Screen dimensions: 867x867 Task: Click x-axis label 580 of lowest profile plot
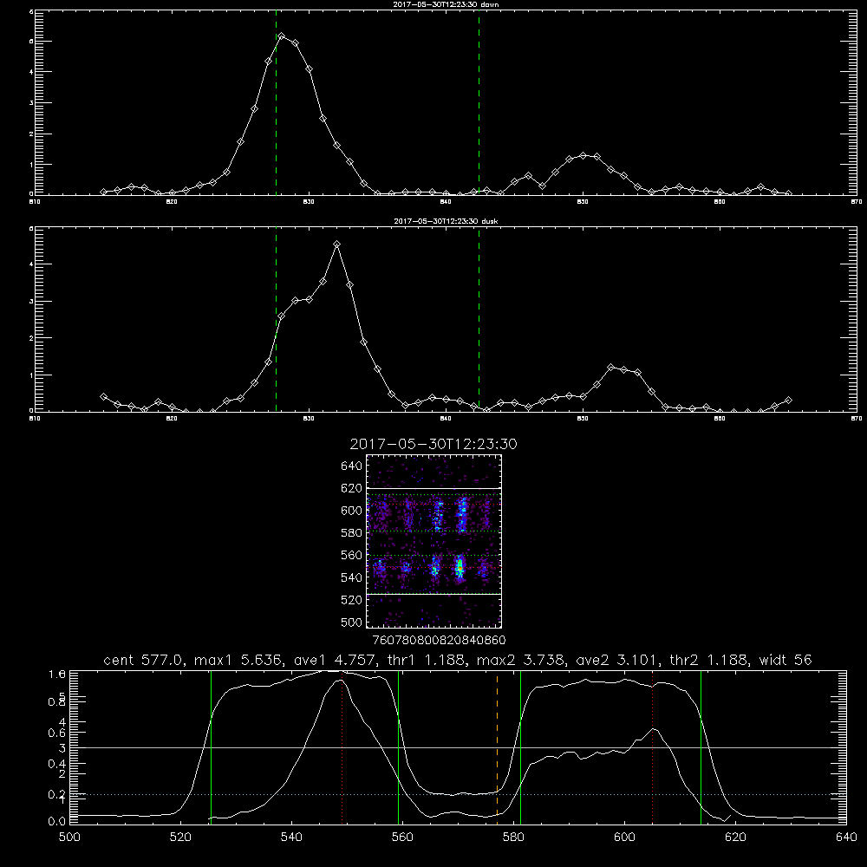[x=513, y=838]
